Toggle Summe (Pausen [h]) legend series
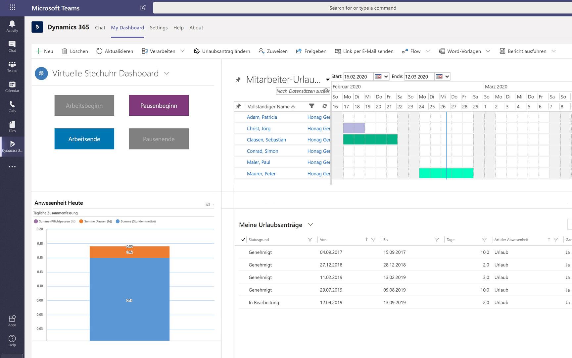Viewport: 572px width, 358px height. point(95,221)
